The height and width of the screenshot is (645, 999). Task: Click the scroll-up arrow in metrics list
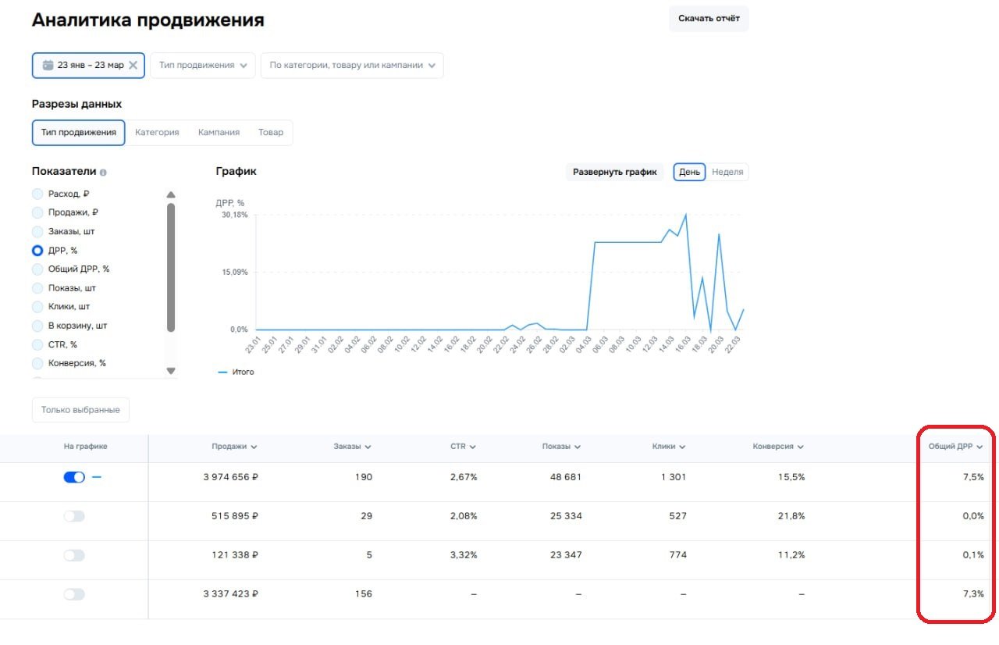171,195
